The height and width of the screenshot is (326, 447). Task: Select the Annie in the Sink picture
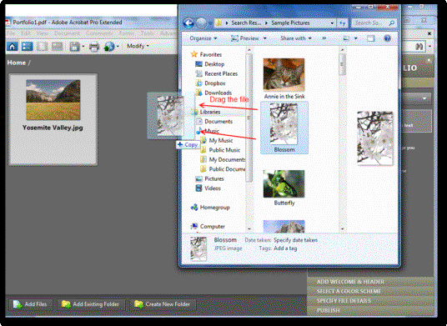pyautogui.click(x=284, y=78)
